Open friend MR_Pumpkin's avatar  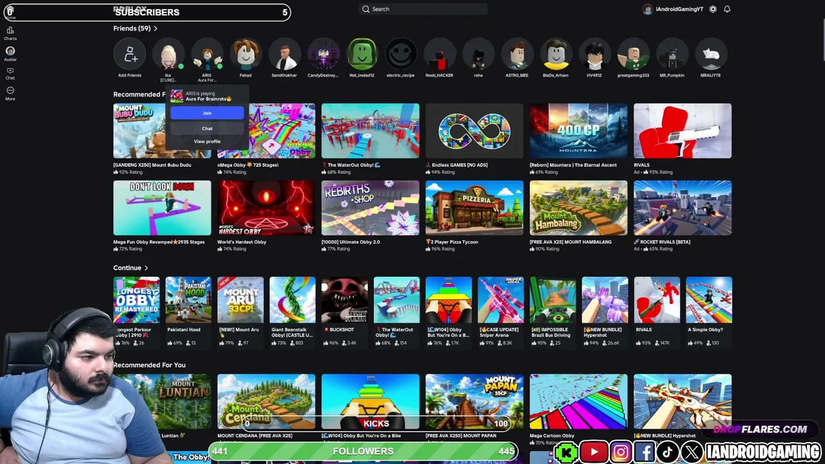point(672,55)
